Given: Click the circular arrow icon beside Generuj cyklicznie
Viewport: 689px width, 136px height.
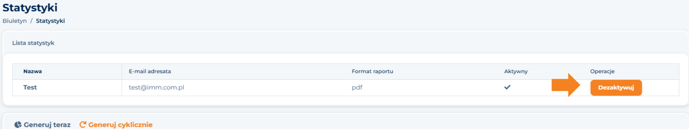Looking at the screenshot, I should pos(83,125).
